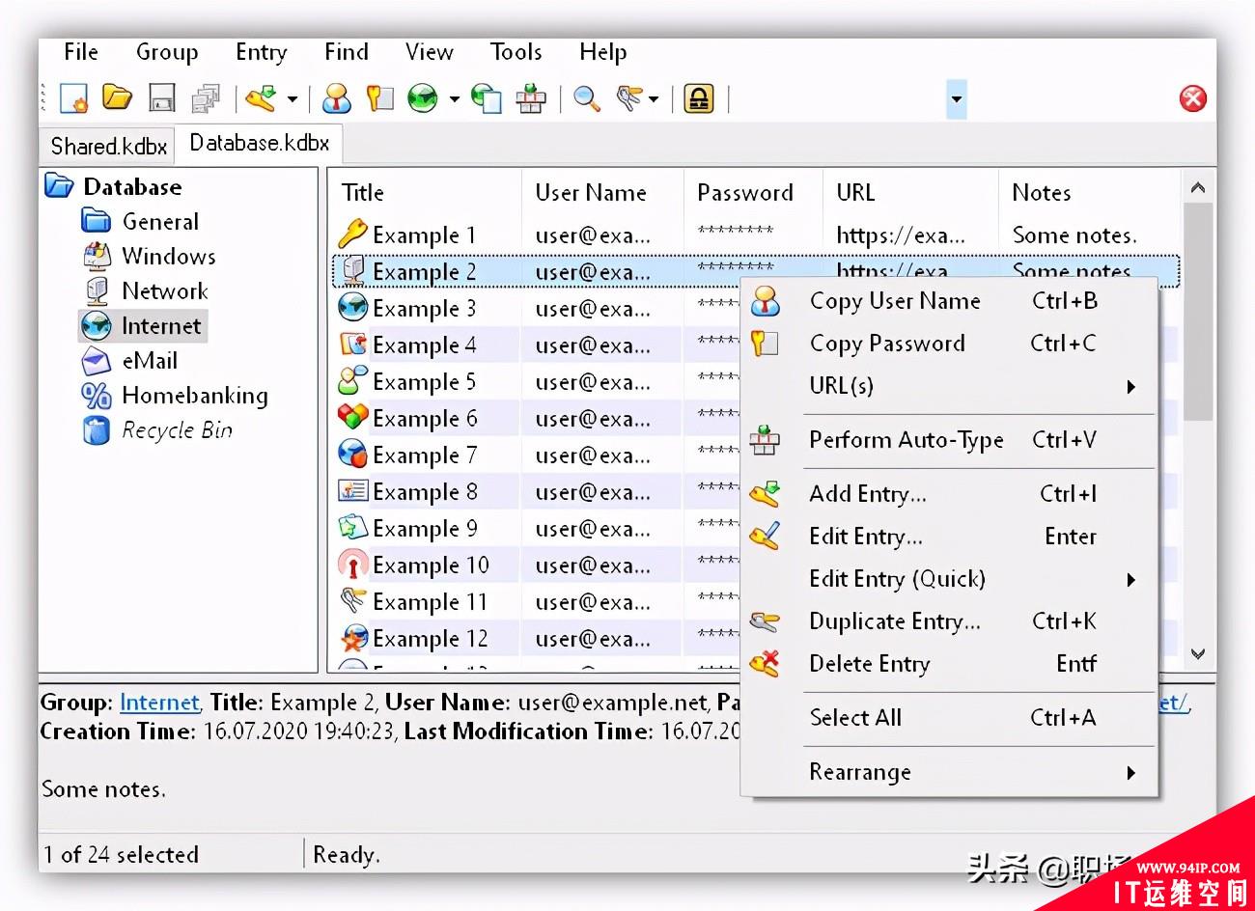Screen dimensions: 1255x911
Task: Follow the Internet group link in details
Action: click(159, 703)
